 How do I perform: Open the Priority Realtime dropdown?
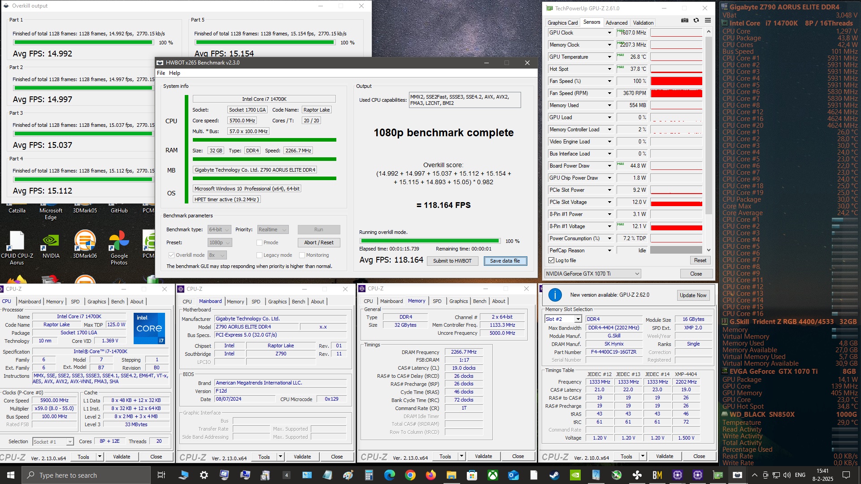[273, 229]
